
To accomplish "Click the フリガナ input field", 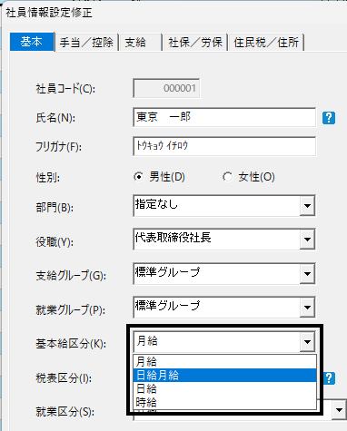I will [x=224, y=146].
